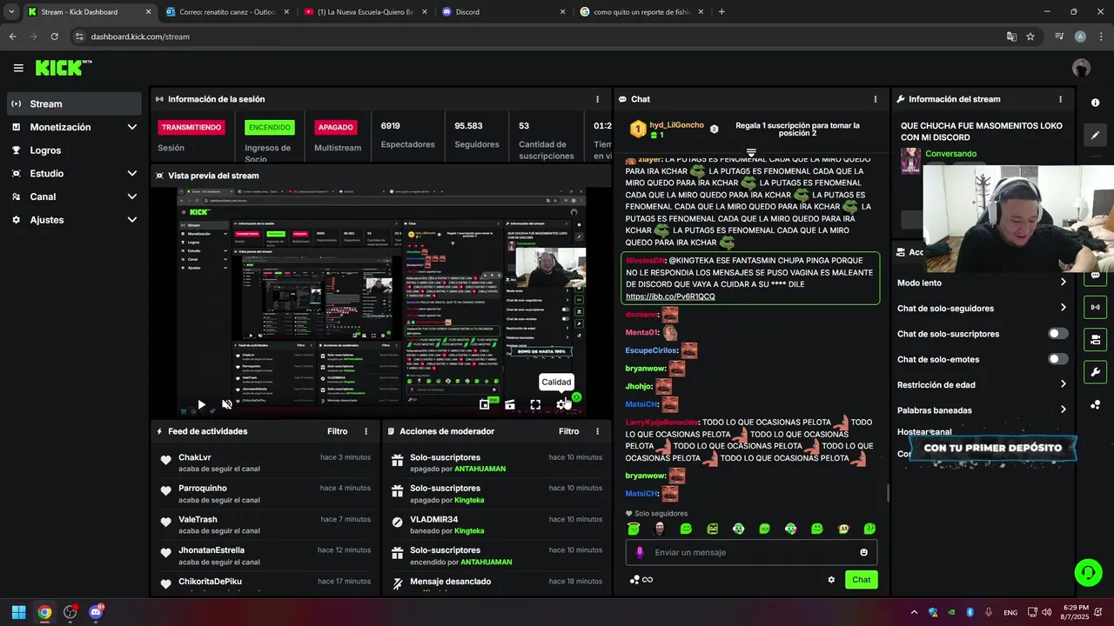Screen dimensions: 1114x626
Task: Open the ibb.co link in pinned message
Action: point(670,296)
